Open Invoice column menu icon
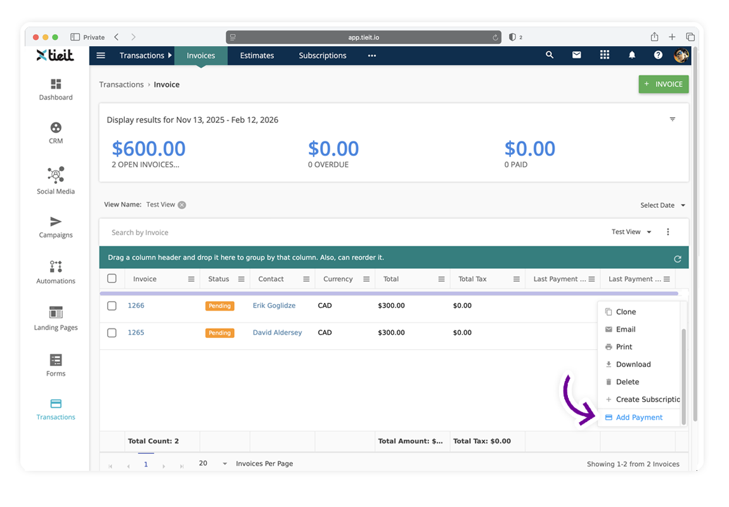The height and width of the screenshot is (507, 729). coord(191,279)
